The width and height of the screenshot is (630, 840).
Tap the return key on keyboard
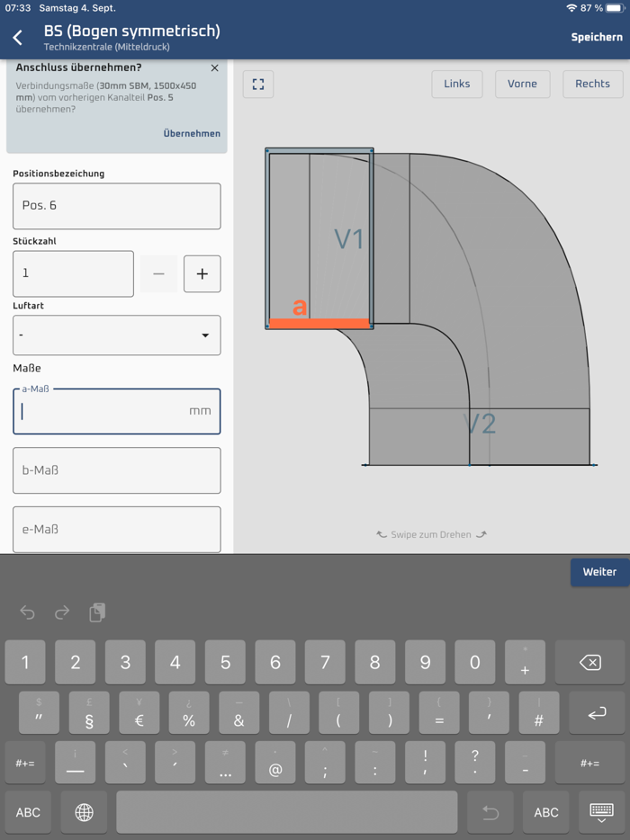point(597,713)
